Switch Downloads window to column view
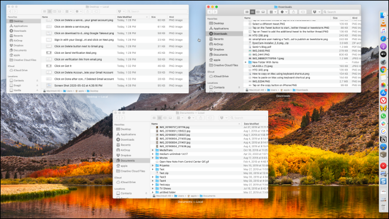389x219 pixels. (258, 12)
